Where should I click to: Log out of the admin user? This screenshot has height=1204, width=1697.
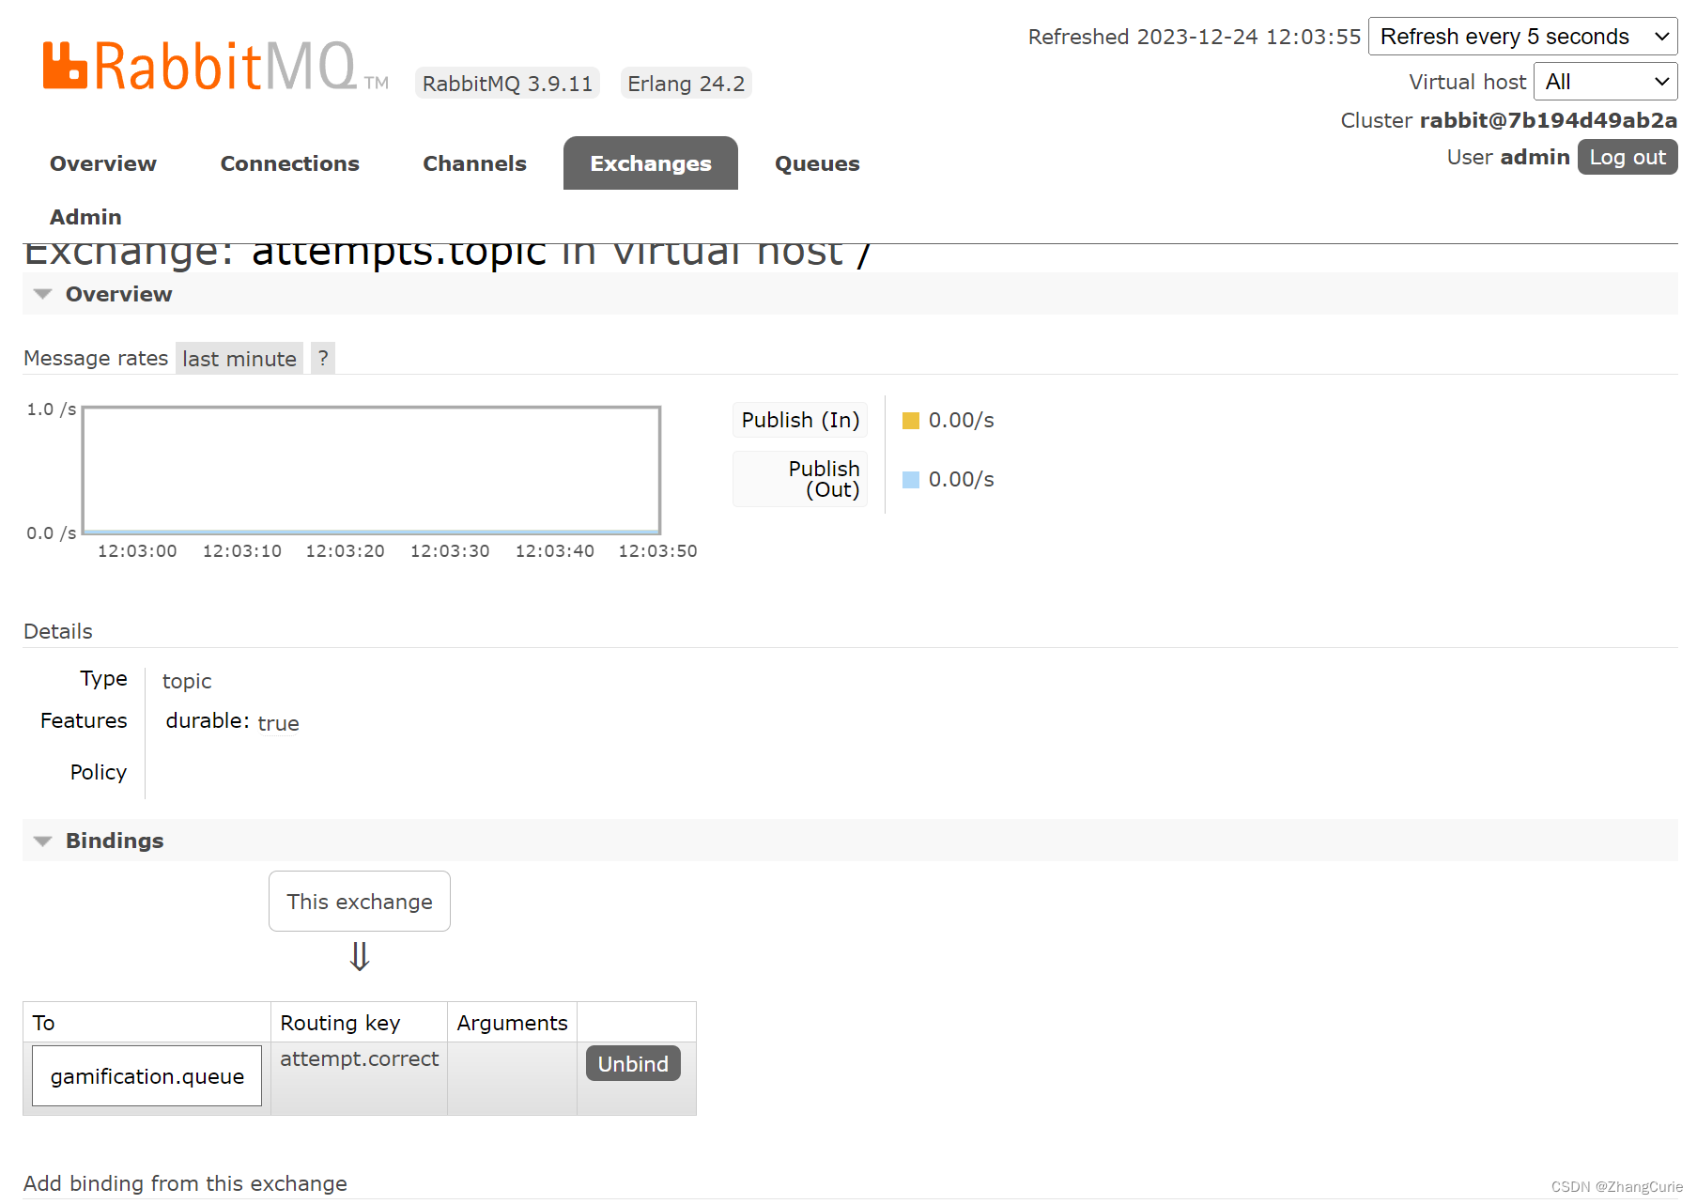click(1628, 157)
